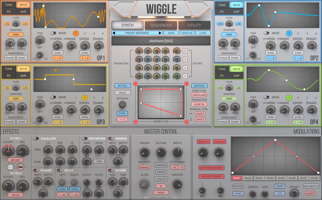Open OP2 AMP tab

point(236,12)
